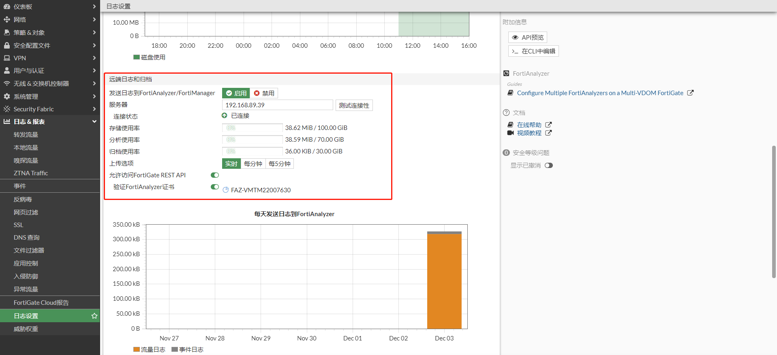Click the book icon beside 在线帮助
This screenshot has width=777, height=355.
511,125
